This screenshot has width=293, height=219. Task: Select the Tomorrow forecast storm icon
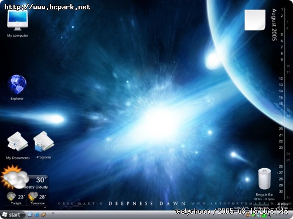tap(33, 196)
